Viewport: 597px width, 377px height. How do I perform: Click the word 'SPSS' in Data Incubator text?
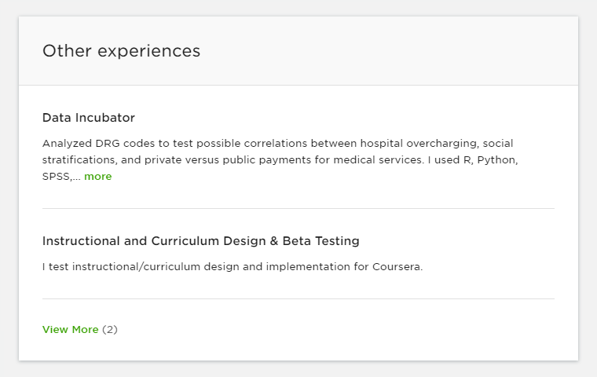tap(57, 177)
